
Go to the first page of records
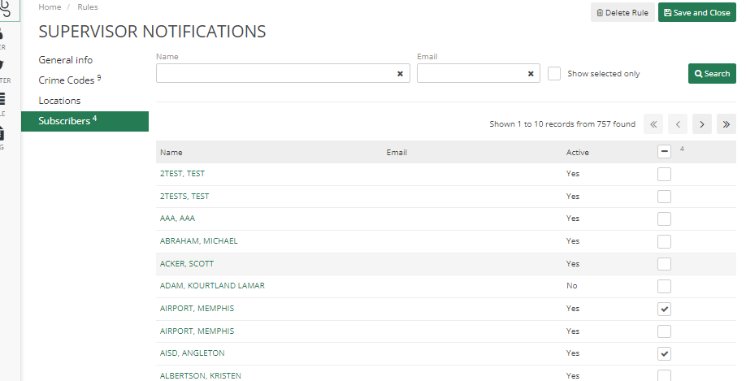point(653,124)
